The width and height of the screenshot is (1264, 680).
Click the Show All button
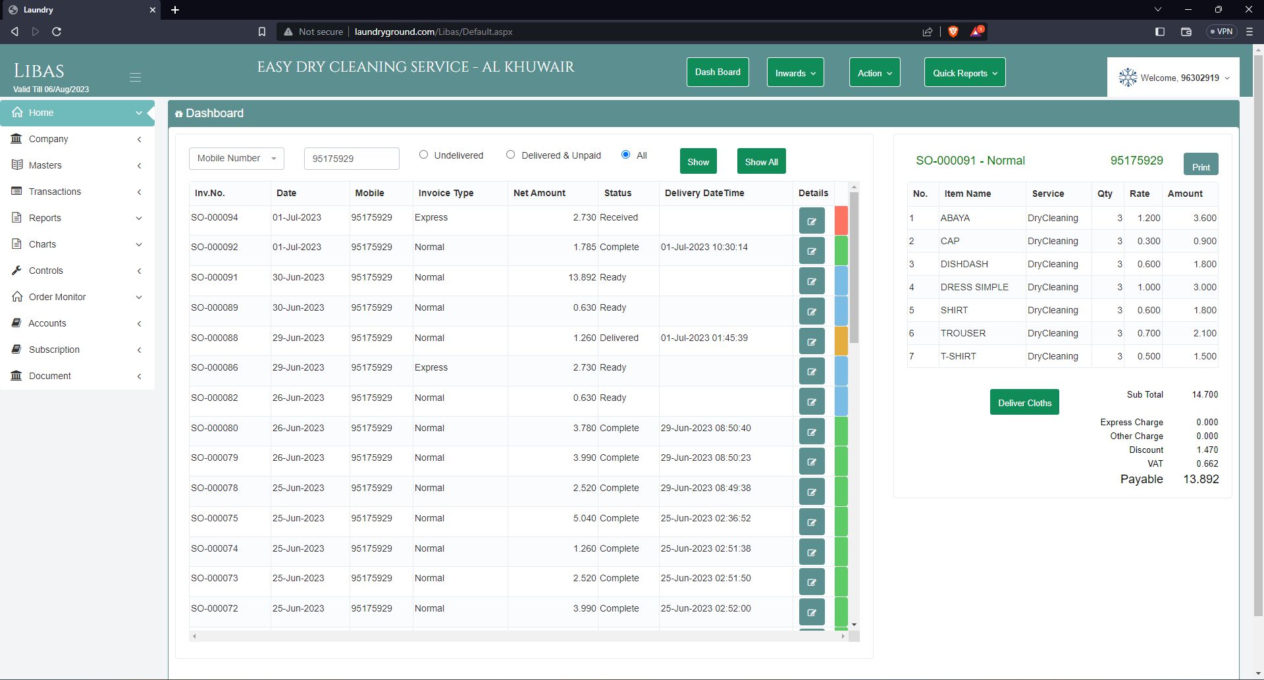click(x=761, y=161)
